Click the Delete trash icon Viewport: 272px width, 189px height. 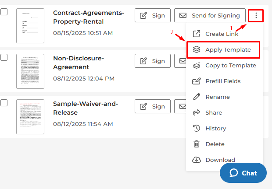[197, 144]
